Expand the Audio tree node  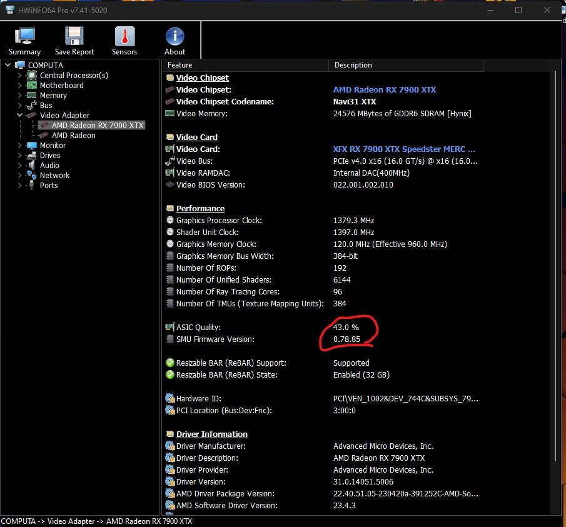tap(20, 165)
